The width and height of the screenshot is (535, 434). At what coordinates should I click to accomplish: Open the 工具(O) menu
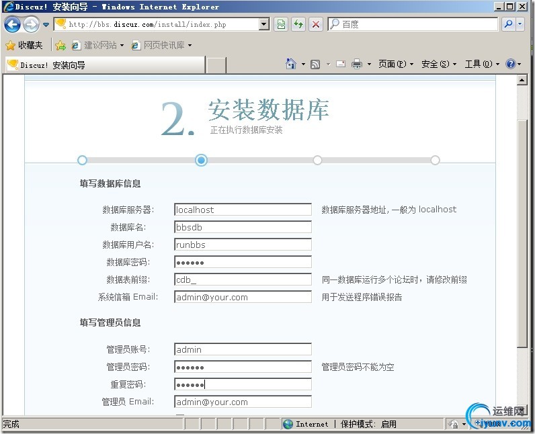(482, 64)
